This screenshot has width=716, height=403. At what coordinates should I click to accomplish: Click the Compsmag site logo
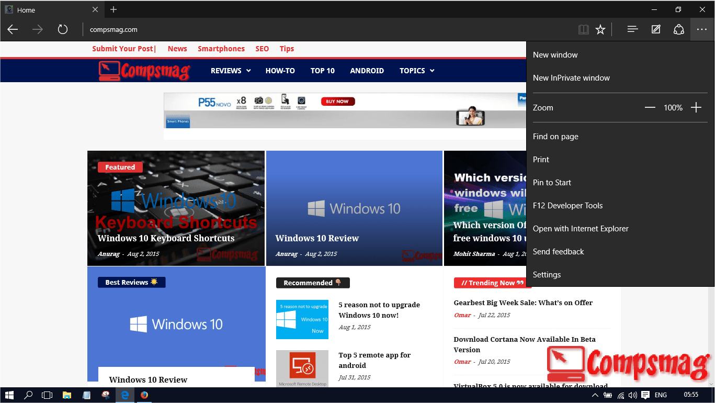click(144, 70)
